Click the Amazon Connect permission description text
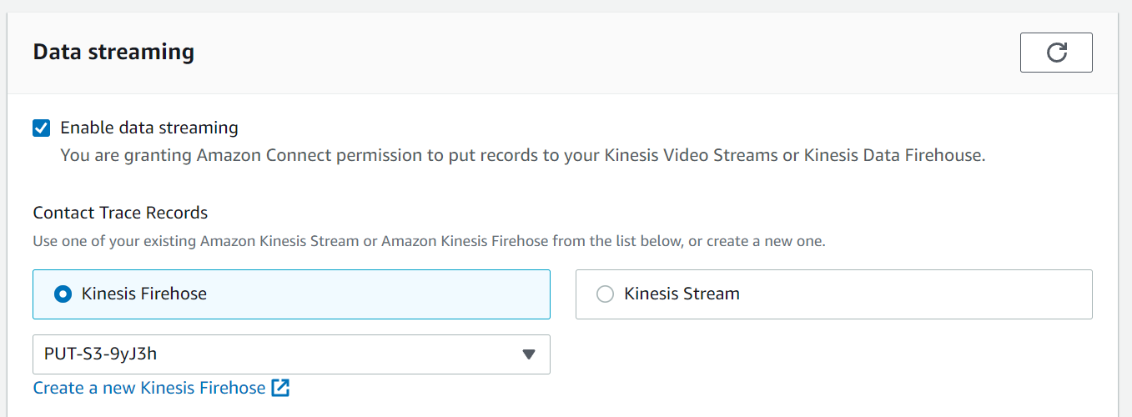 click(x=523, y=155)
